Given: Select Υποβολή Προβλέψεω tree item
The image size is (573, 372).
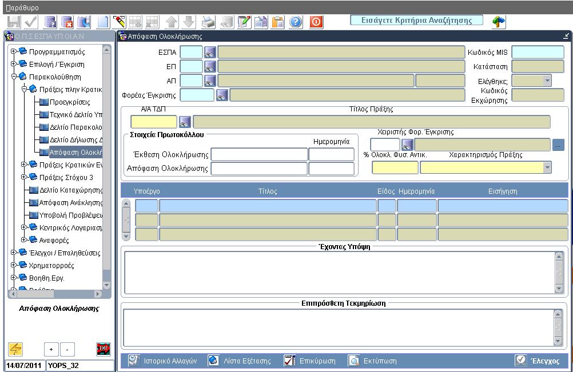Looking at the screenshot, I should pos(71,215).
